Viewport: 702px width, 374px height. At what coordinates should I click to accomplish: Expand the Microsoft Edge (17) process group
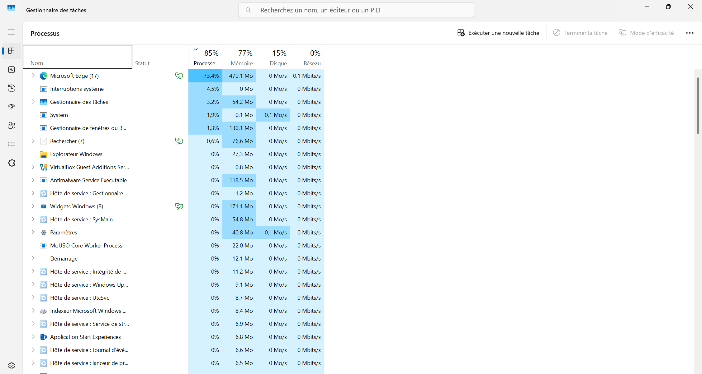click(x=33, y=76)
